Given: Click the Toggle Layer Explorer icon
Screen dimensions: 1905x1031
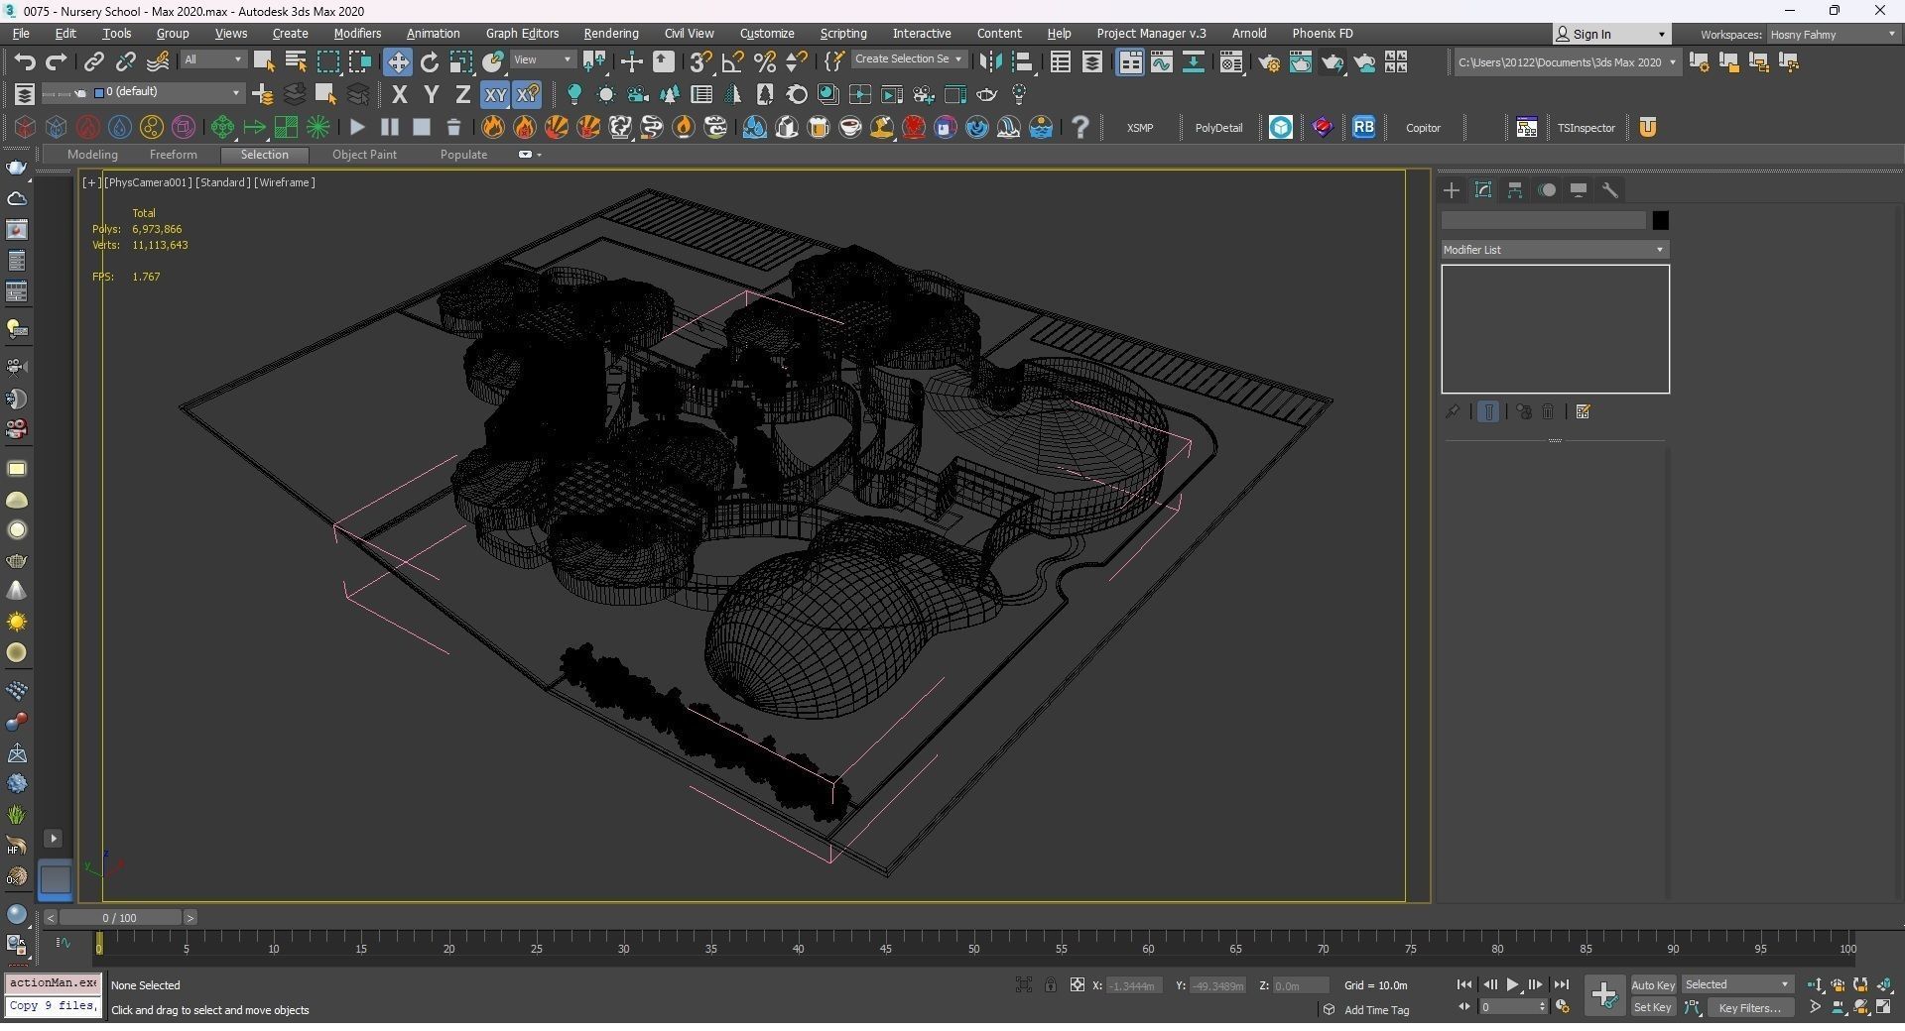Looking at the screenshot, I should 1092,62.
